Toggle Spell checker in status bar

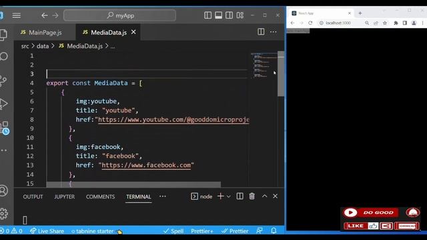click(x=173, y=231)
